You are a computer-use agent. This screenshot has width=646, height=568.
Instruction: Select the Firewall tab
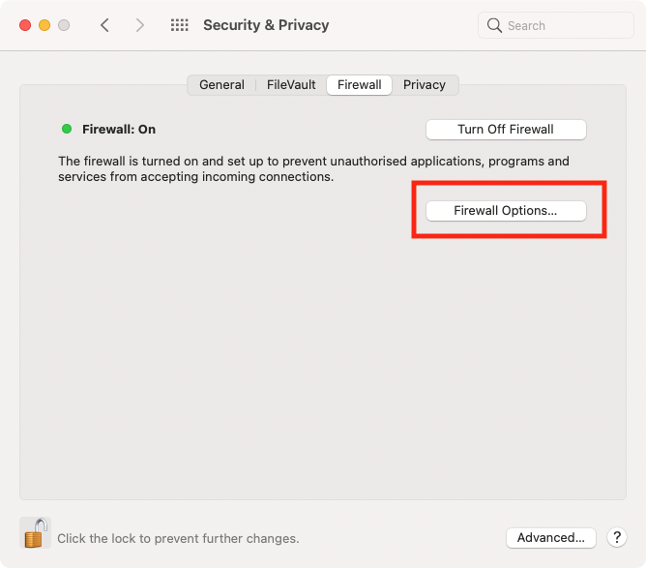(359, 85)
